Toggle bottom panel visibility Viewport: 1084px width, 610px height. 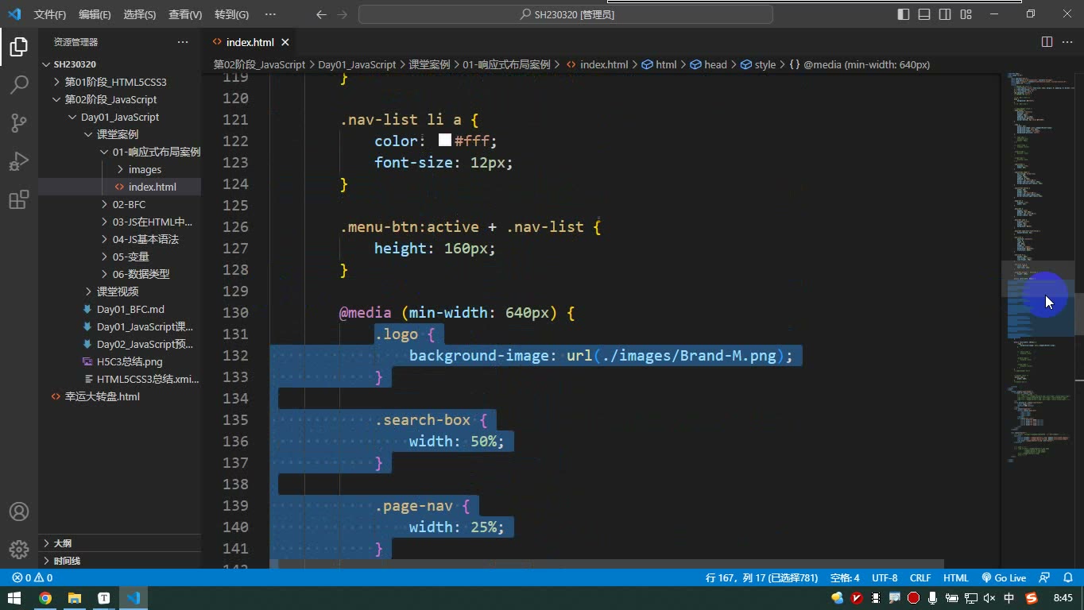pyautogui.click(x=924, y=14)
